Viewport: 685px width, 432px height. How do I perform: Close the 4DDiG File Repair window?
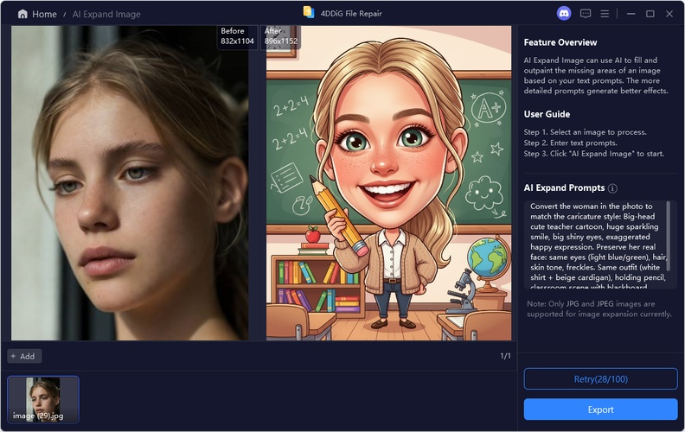[669, 14]
